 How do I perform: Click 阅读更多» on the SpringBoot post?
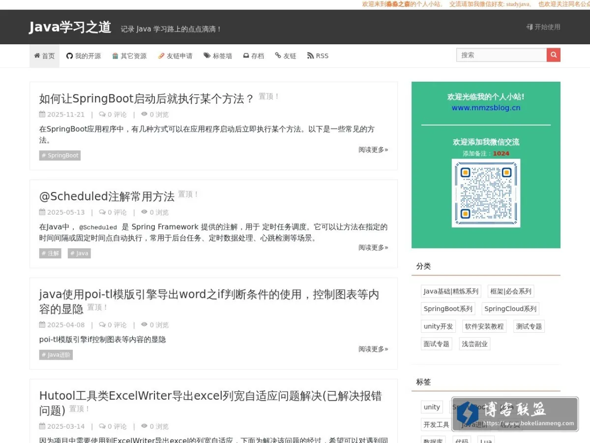coord(373,150)
